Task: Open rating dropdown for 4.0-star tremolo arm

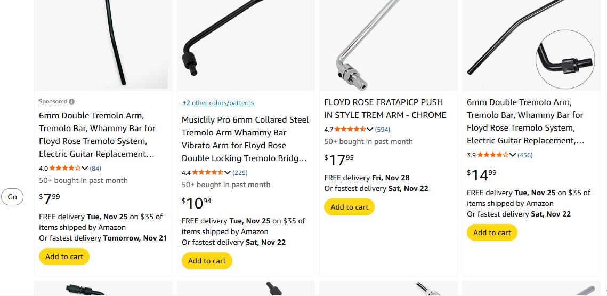Action: coord(85,169)
